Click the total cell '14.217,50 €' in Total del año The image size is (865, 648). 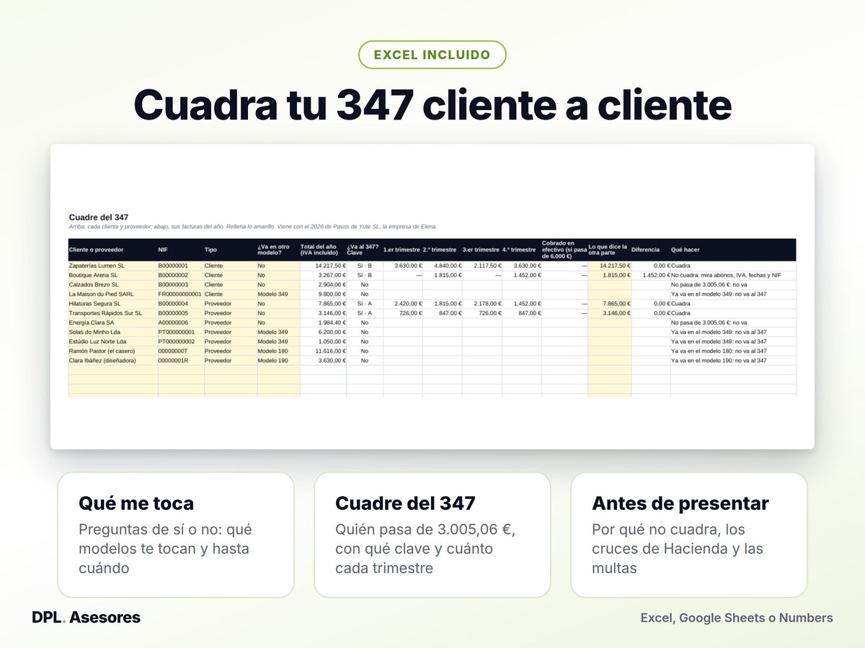tap(323, 266)
